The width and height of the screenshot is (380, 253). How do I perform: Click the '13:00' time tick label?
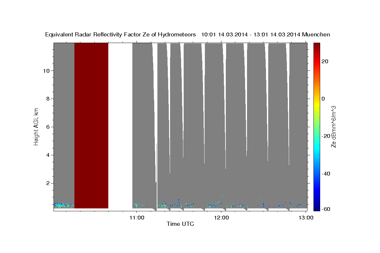pyautogui.click(x=306, y=218)
